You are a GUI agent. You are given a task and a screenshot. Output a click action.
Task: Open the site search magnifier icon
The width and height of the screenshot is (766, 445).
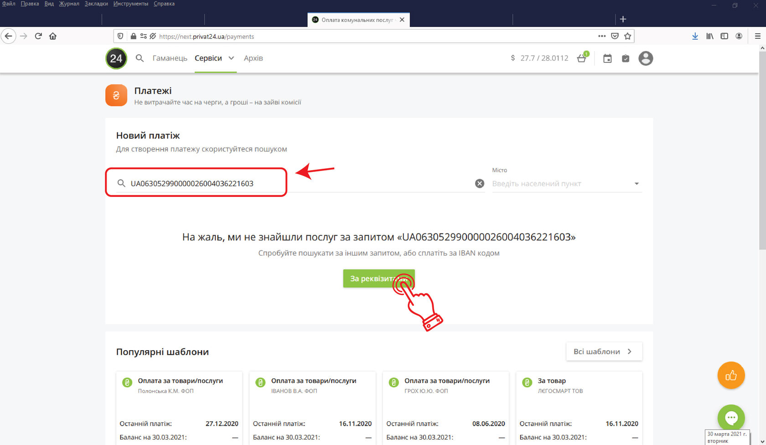pyautogui.click(x=140, y=58)
